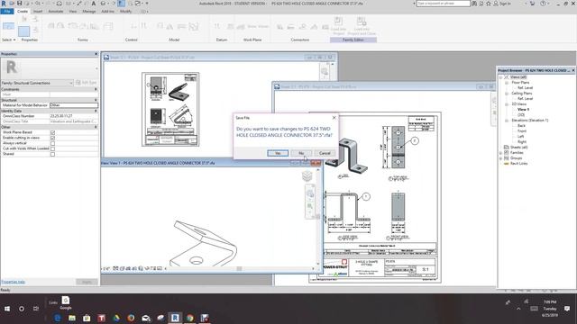Click the Extrusion form tool
The width and height of the screenshot is (577, 324).
click(51, 26)
